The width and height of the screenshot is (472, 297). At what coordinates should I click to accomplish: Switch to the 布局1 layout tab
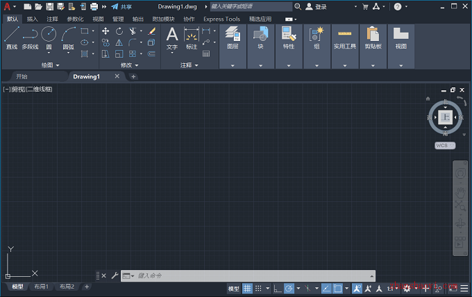pyautogui.click(x=41, y=287)
